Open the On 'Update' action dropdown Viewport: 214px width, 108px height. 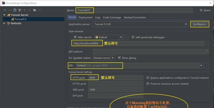[x=113, y=58]
